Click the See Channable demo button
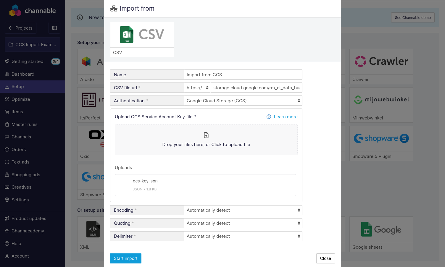This screenshot has width=445, height=267. point(412,18)
